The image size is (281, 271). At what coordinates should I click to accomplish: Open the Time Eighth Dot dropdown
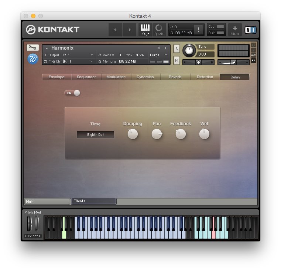point(95,135)
